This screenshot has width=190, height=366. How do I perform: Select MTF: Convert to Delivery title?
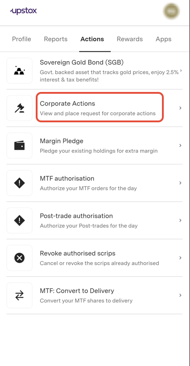[x=77, y=291]
